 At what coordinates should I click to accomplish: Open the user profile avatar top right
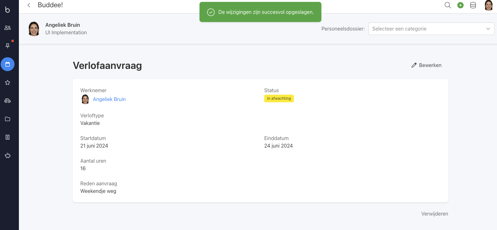[x=488, y=5]
